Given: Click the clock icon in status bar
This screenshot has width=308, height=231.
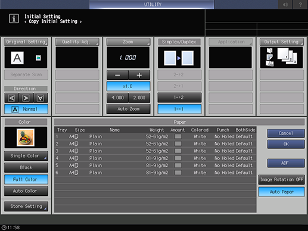Looking at the screenshot, I should 4,227.
